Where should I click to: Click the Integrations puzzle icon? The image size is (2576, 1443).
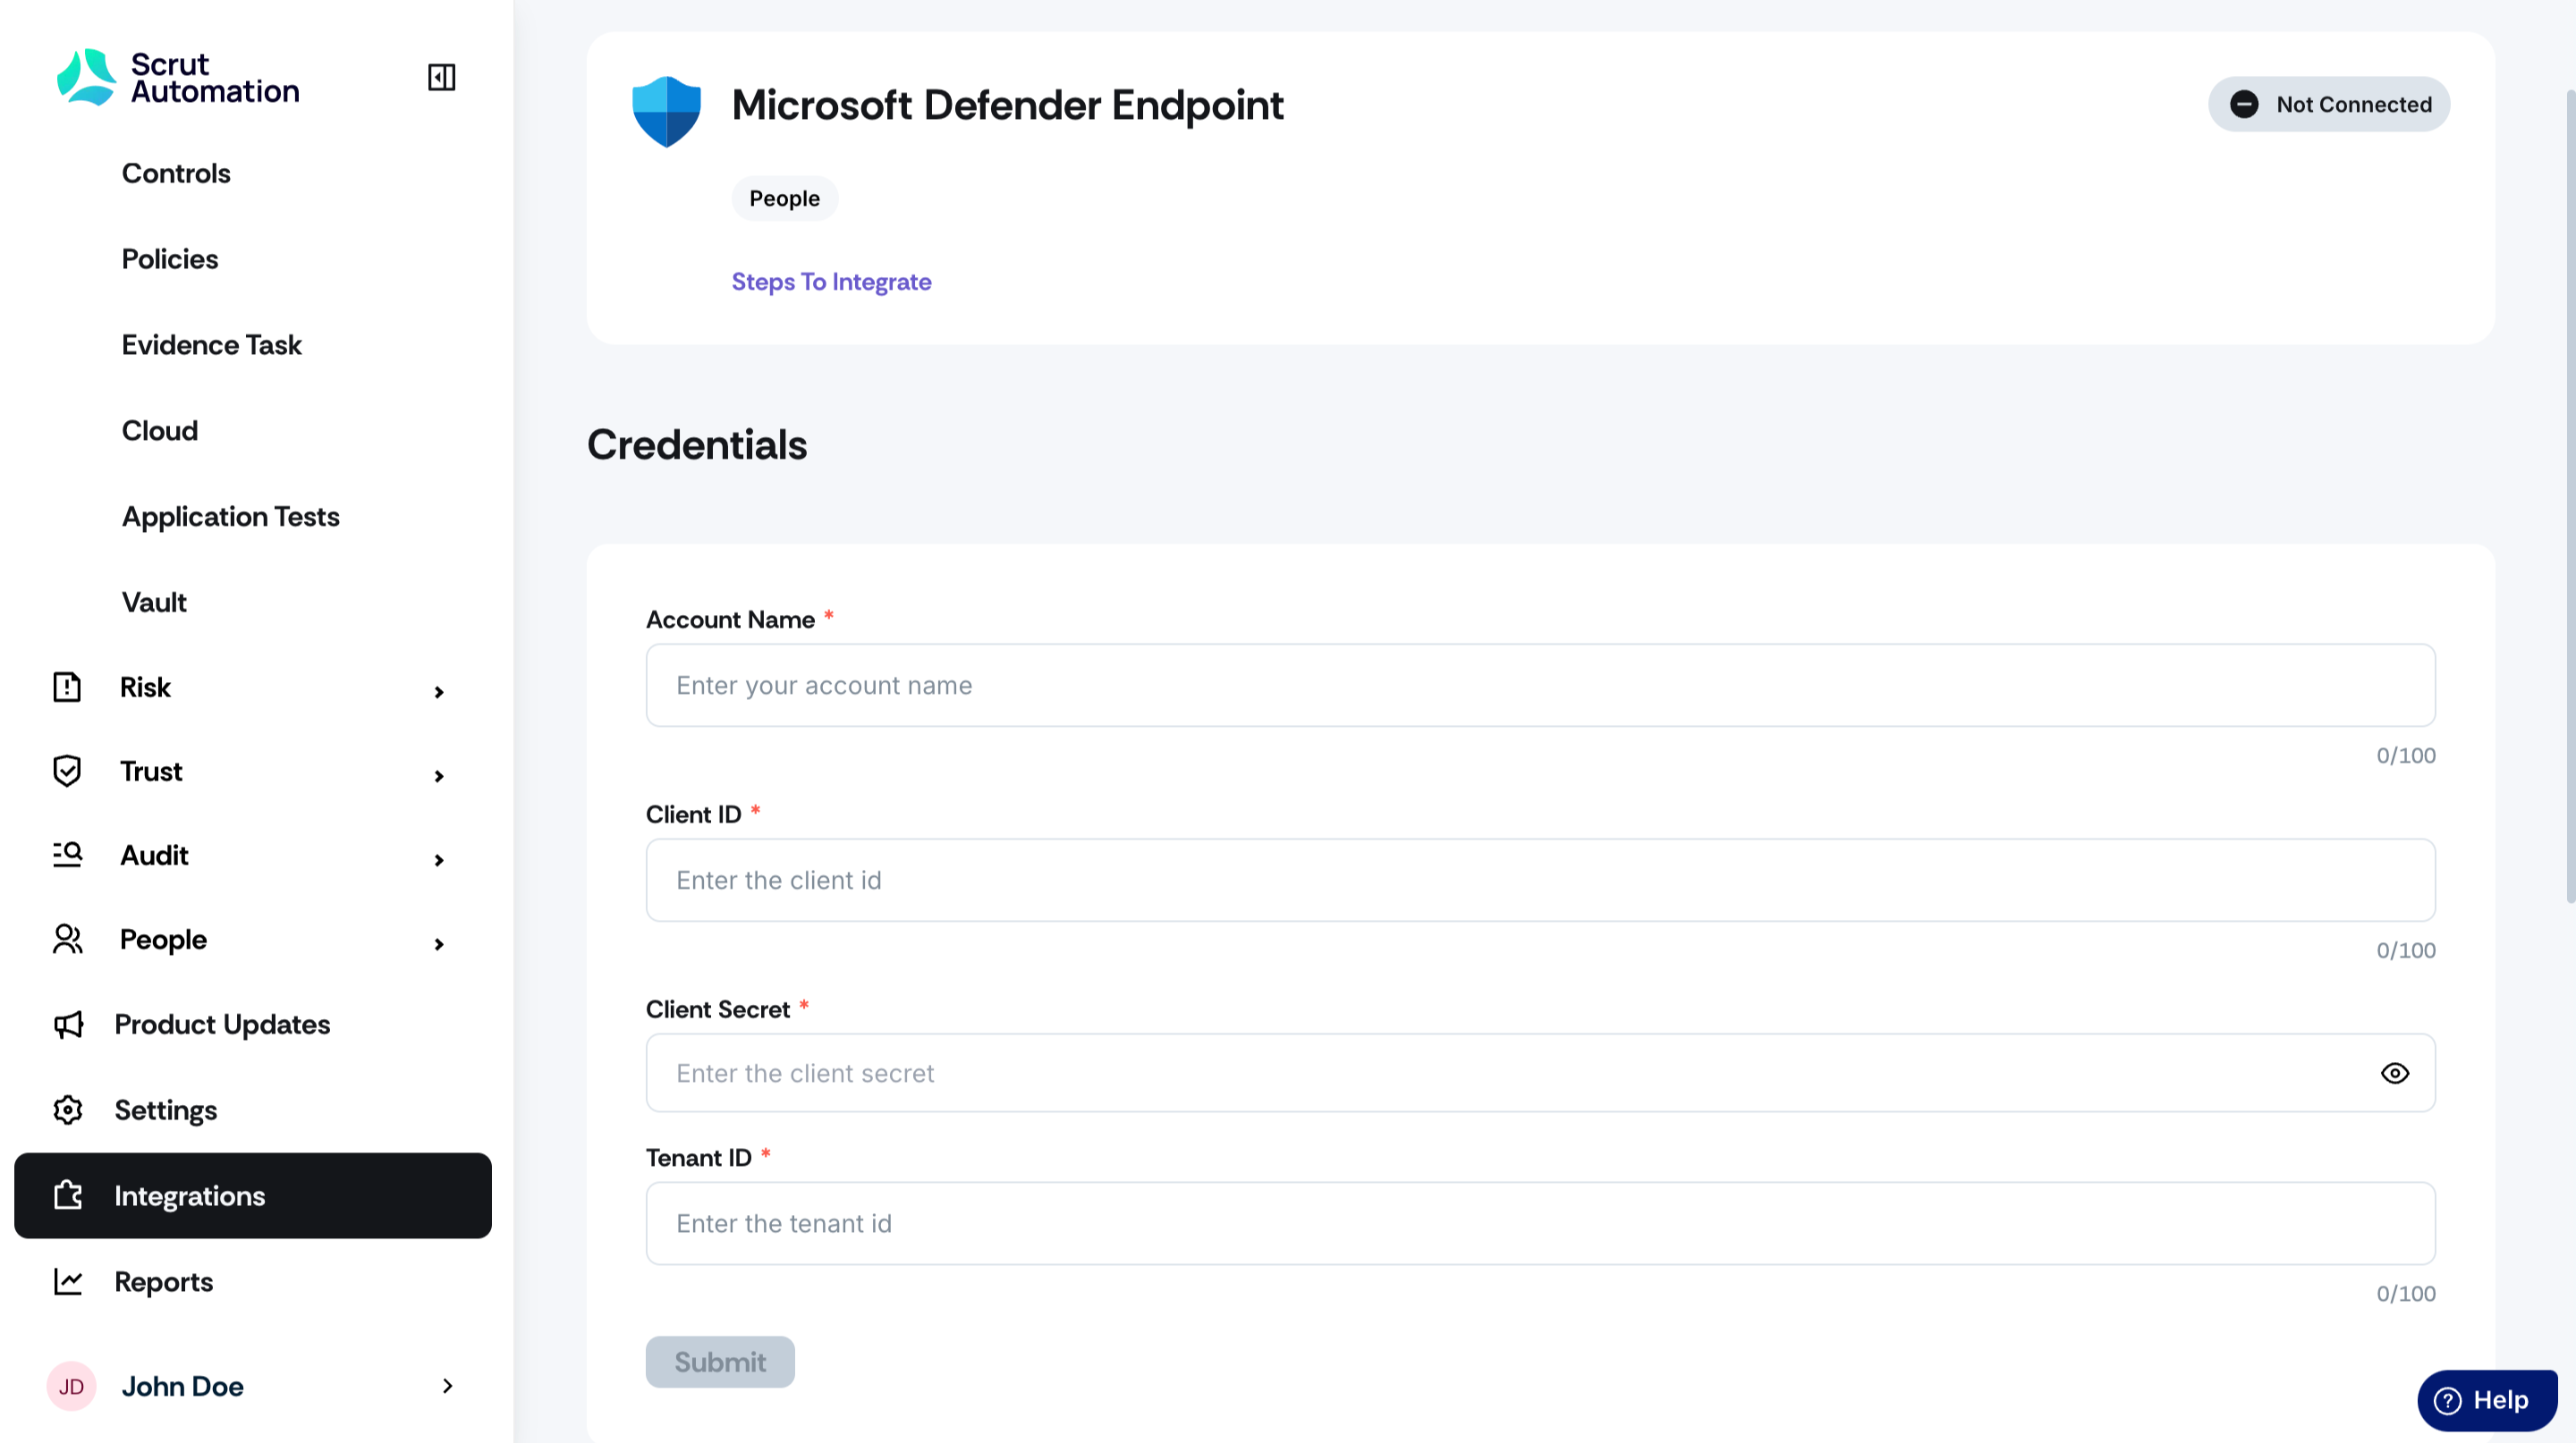pyautogui.click(x=68, y=1195)
